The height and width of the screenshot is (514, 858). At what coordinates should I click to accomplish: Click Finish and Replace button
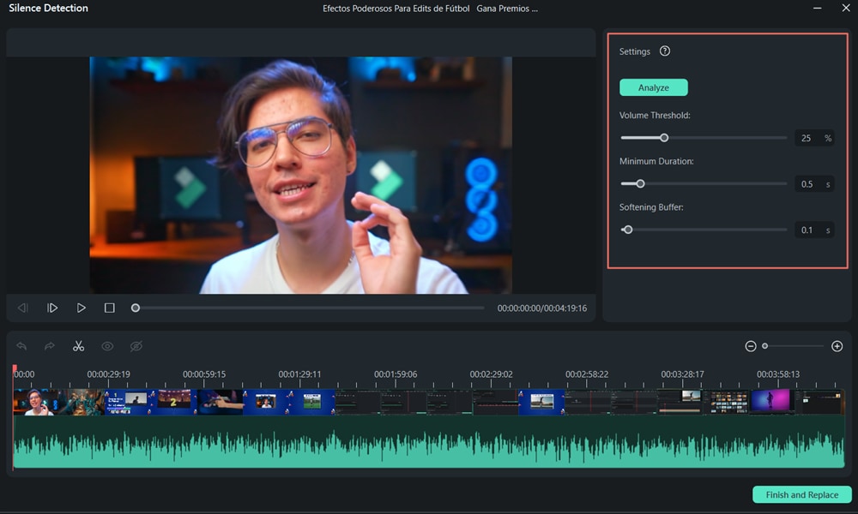click(801, 495)
